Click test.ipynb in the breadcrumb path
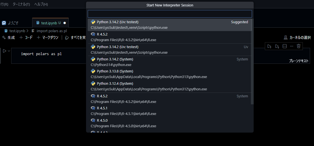The width and height of the screenshot is (314, 146). 17,31
